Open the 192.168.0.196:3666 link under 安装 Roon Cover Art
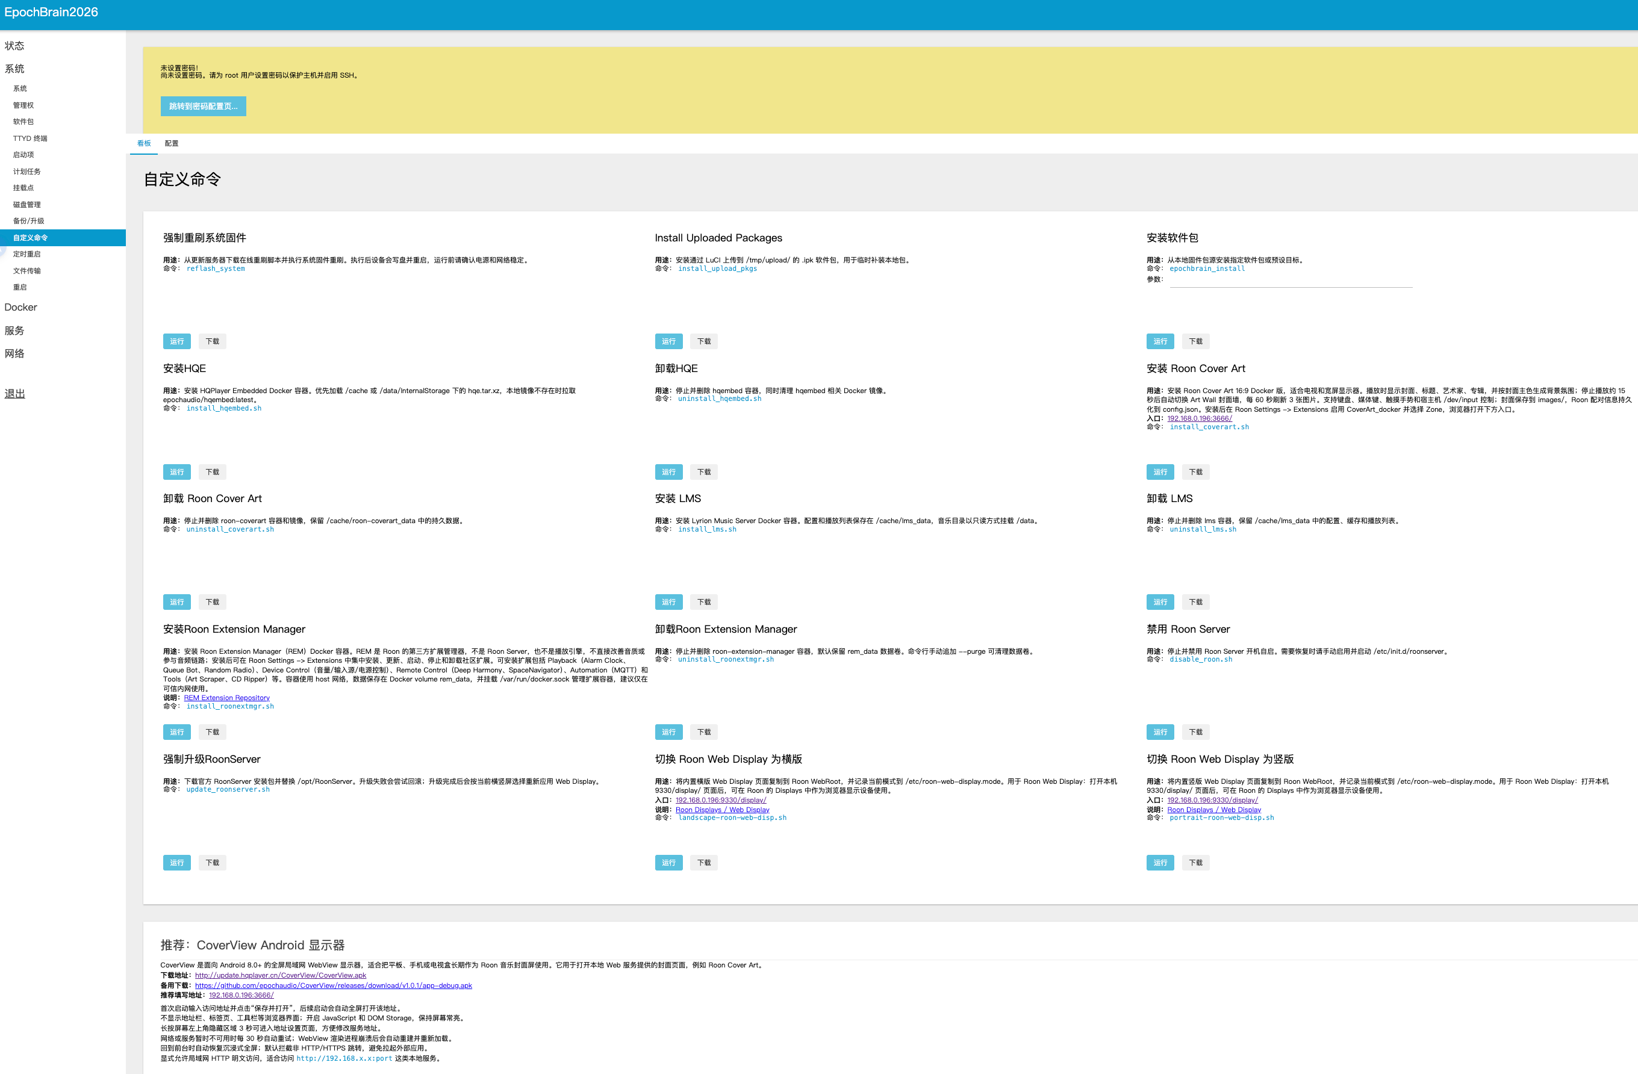The width and height of the screenshot is (1638, 1074). pos(1199,418)
